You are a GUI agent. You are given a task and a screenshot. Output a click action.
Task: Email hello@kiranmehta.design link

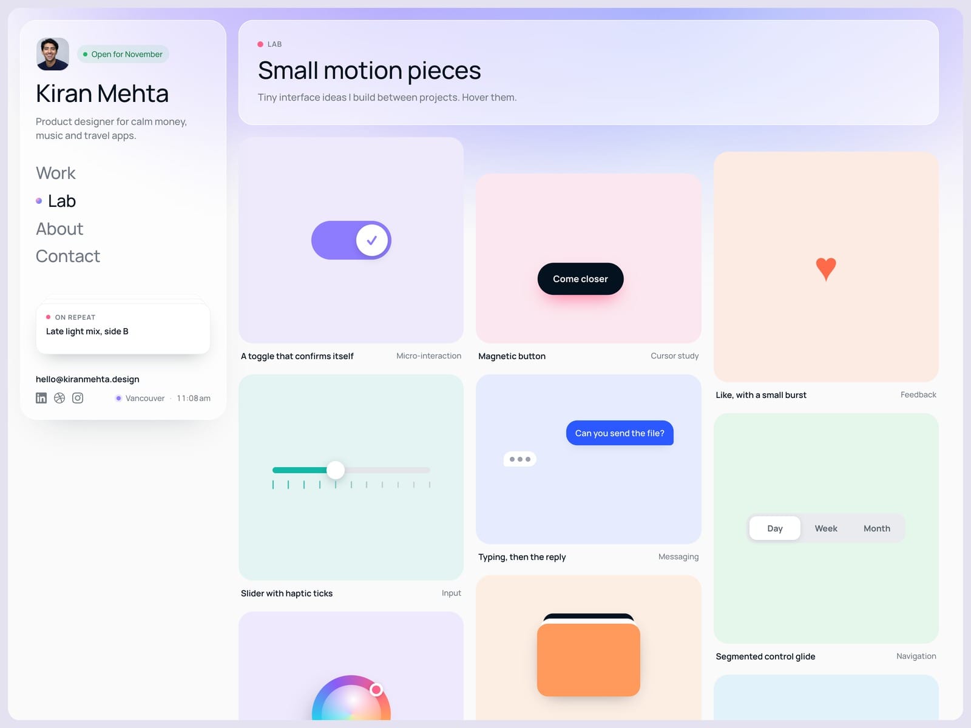pyautogui.click(x=87, y=379)
